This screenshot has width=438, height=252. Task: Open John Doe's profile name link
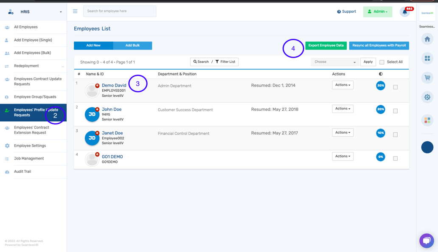(x=112, y=109)
